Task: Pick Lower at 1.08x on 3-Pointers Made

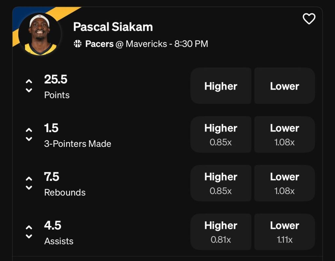Action: tap(284, 134)
